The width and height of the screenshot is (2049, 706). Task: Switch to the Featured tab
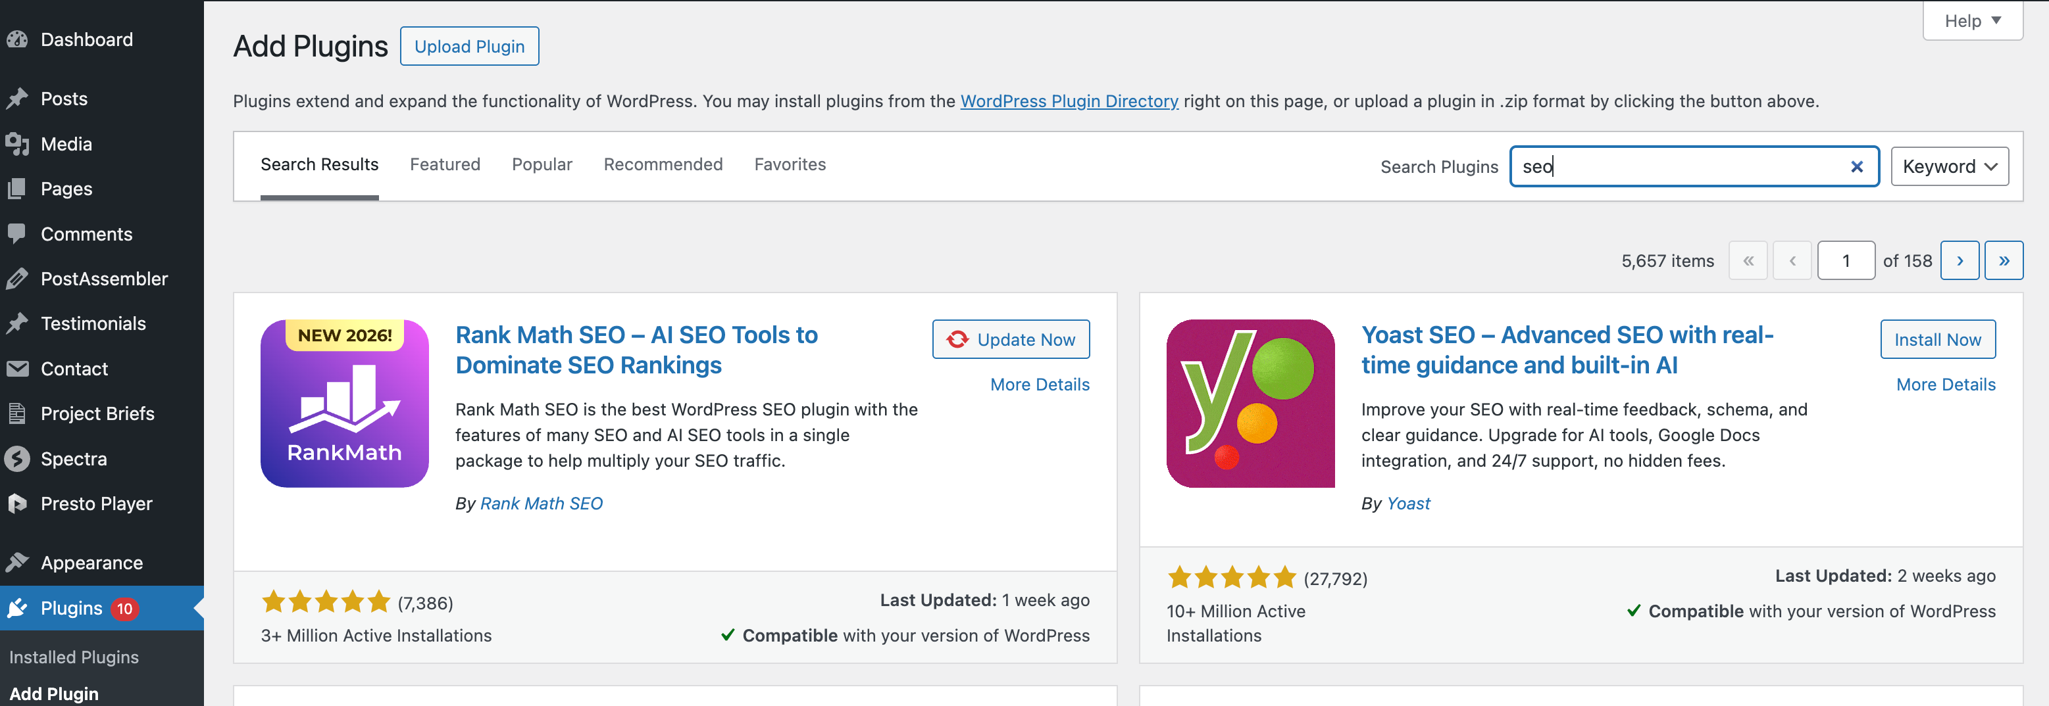click(x=445, y=164)
